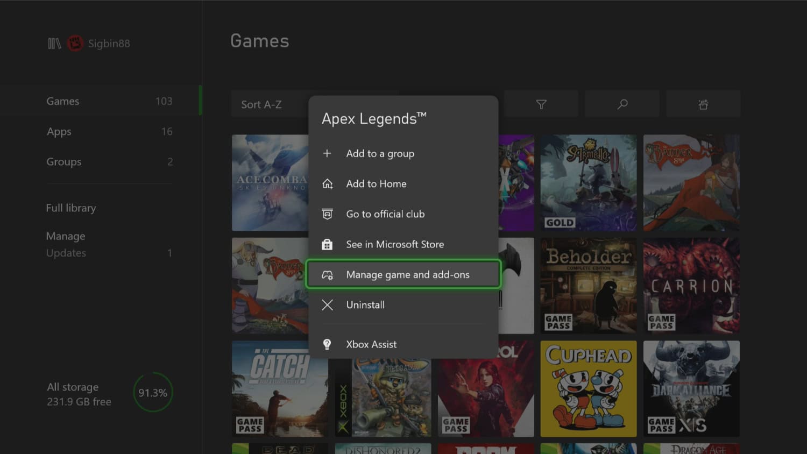Image resolution: width=807 pixels, height=454 pixels.
Task: Open the Control game tile
Action: pos(486,398)
